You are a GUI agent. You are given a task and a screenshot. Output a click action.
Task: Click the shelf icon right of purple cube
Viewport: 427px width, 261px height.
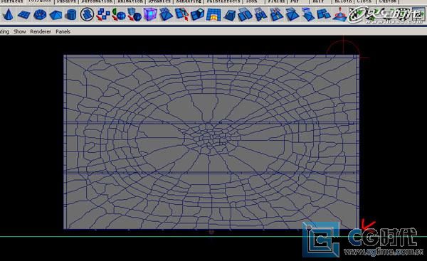[x=166, y=14]
